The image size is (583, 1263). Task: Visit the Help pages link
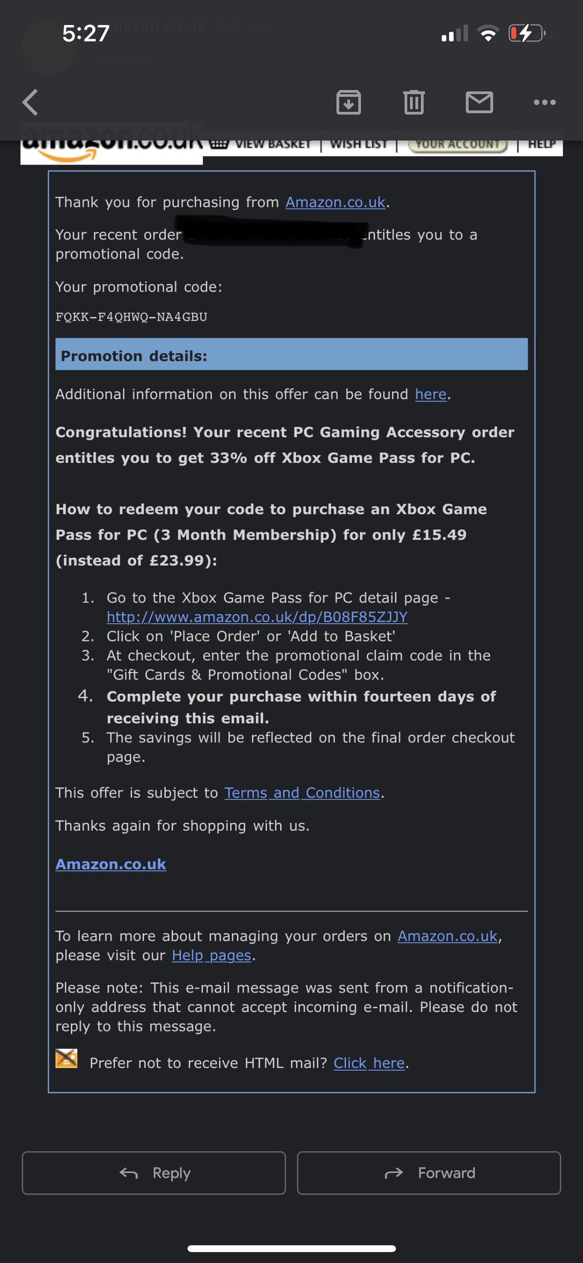pyautogui.click(x=212, y=955)
